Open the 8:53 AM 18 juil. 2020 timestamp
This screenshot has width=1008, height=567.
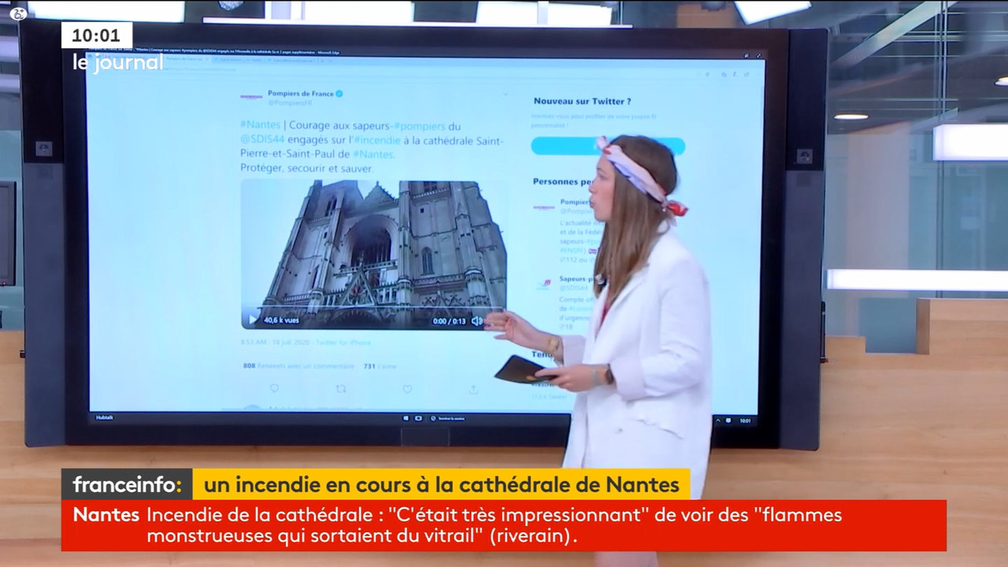[x=275, y=343]
